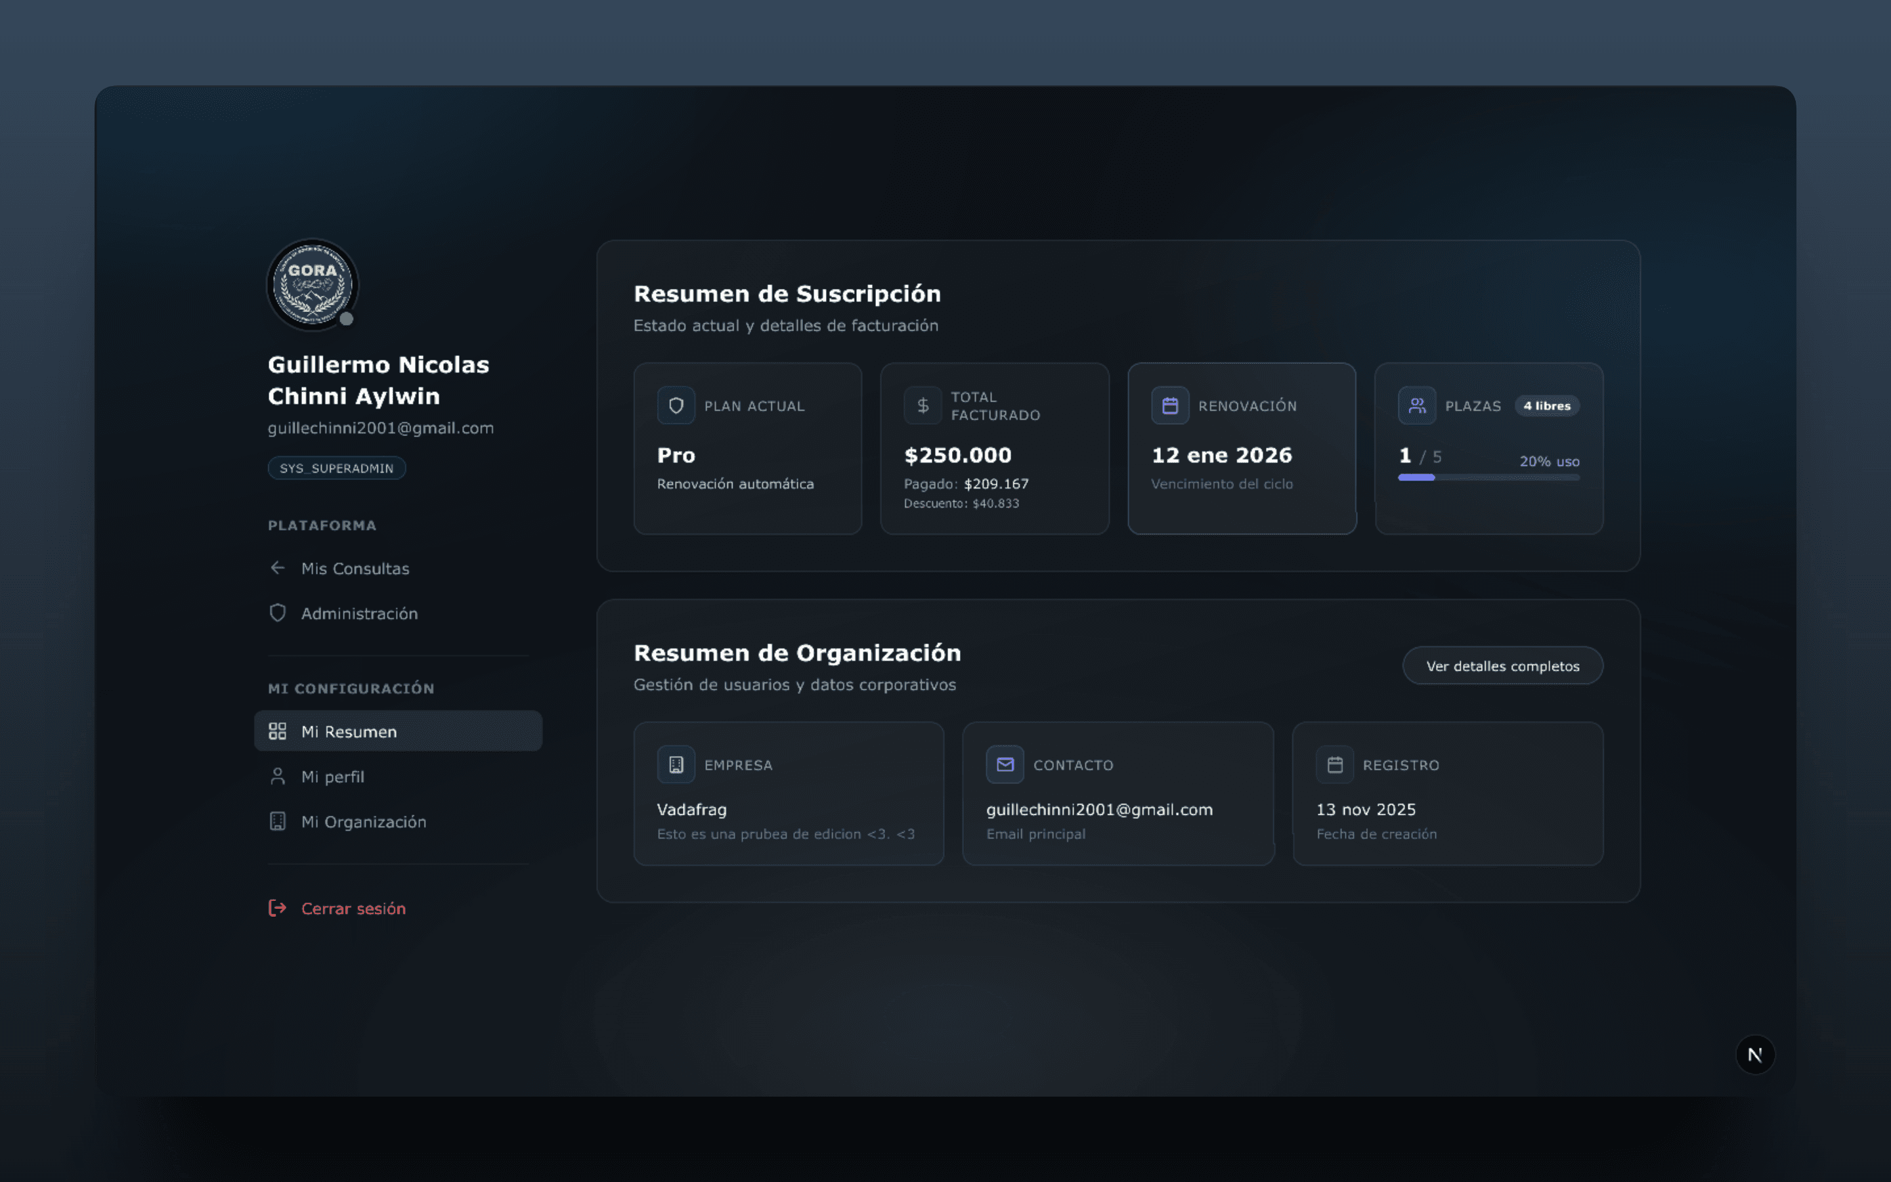Click the users icon on the Plazas card
Screen dimensions: 1891x1182
(1417, 405)
